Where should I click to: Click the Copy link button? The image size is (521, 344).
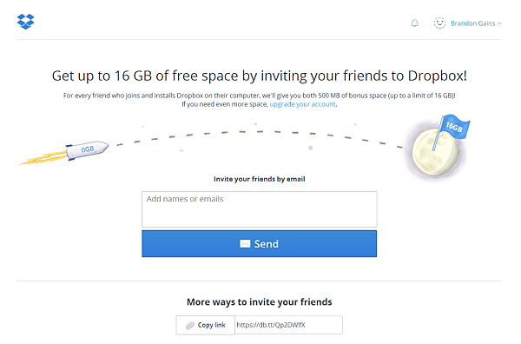point(205,325)
